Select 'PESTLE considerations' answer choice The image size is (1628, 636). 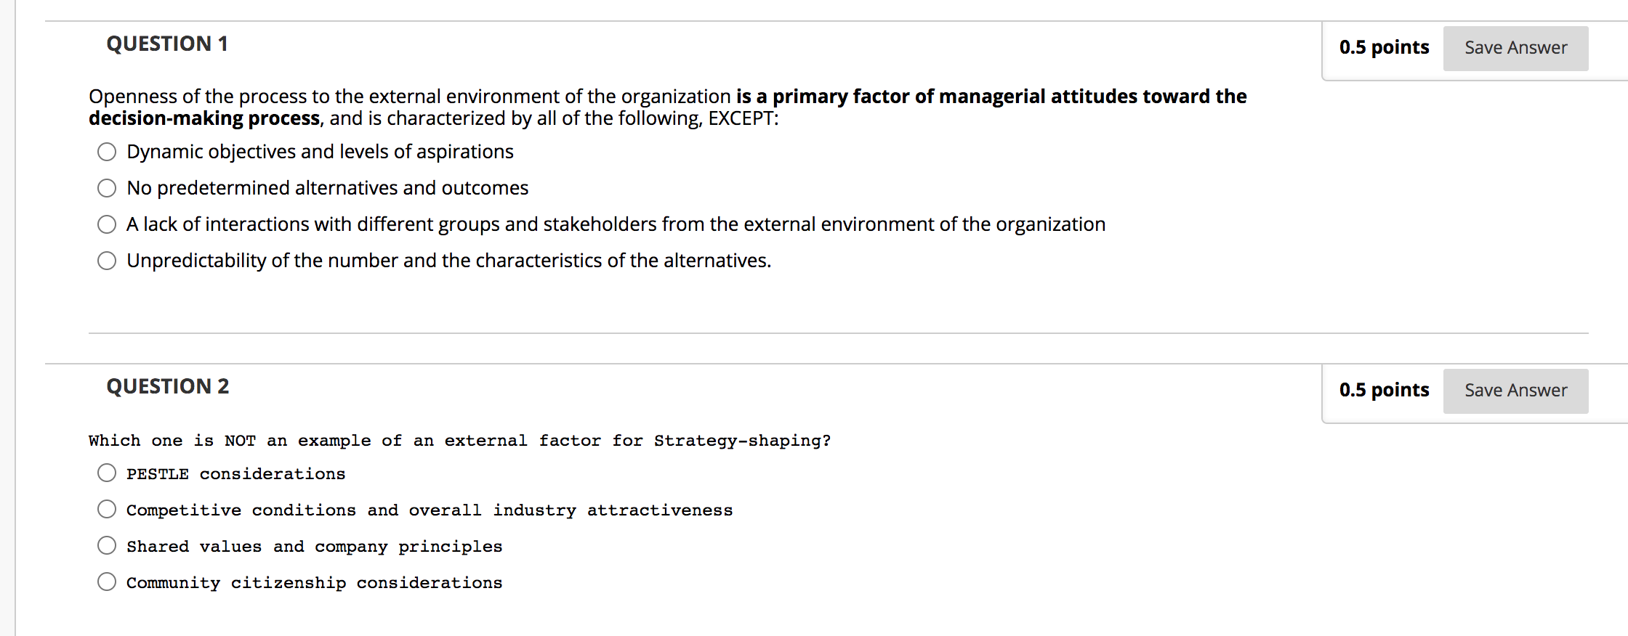point(107,473)
